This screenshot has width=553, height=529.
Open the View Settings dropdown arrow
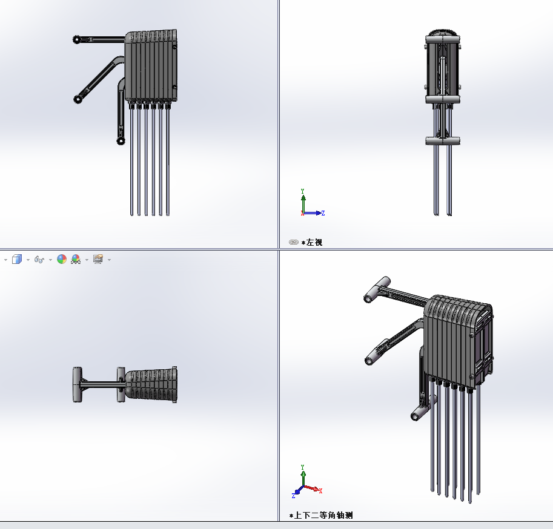point(110,260)
